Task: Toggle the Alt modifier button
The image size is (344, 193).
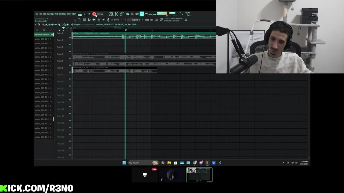Action: [156, 20]
